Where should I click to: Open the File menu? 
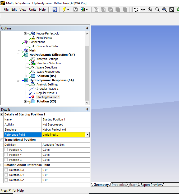[x=6, y=10]
